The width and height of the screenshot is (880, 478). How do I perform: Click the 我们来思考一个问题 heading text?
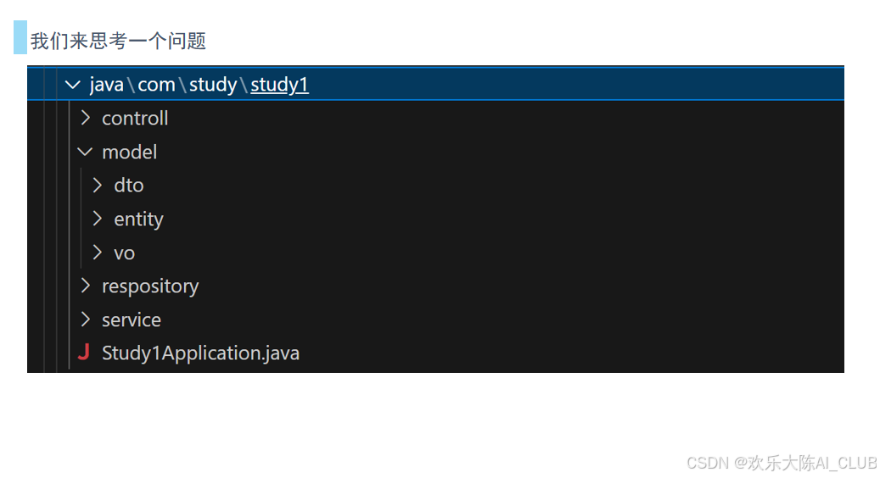(x=119, y=41)
